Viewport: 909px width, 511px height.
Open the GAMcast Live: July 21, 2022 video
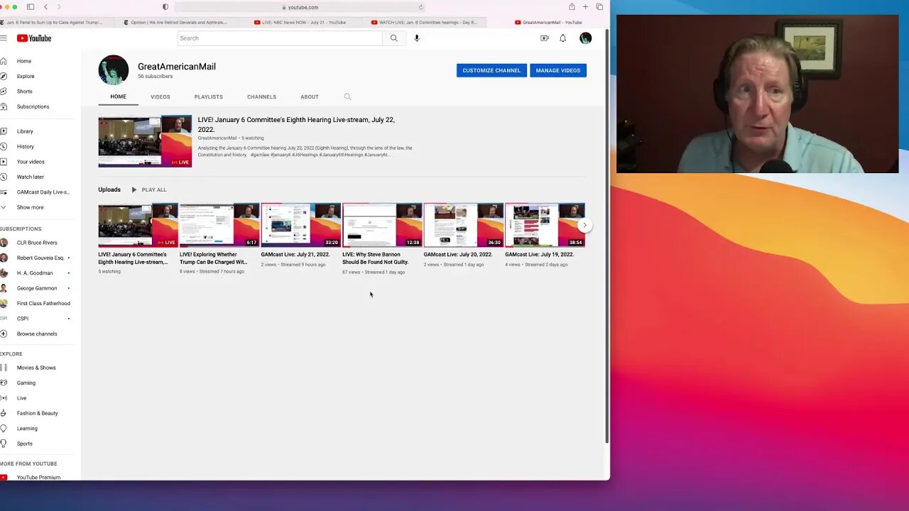point(300,225)
